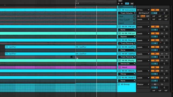
Task: Unfold the Vocal group track
Action: click(x=120, y=67)
